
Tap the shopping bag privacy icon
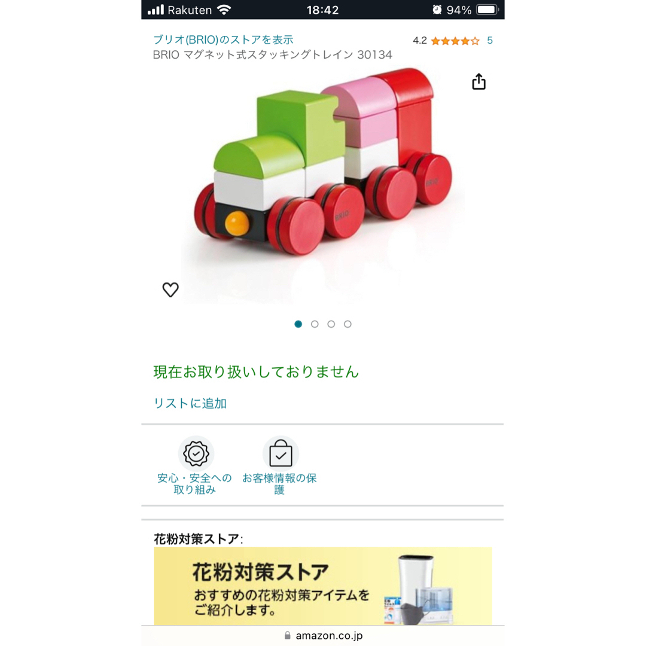tap(281, 453)
